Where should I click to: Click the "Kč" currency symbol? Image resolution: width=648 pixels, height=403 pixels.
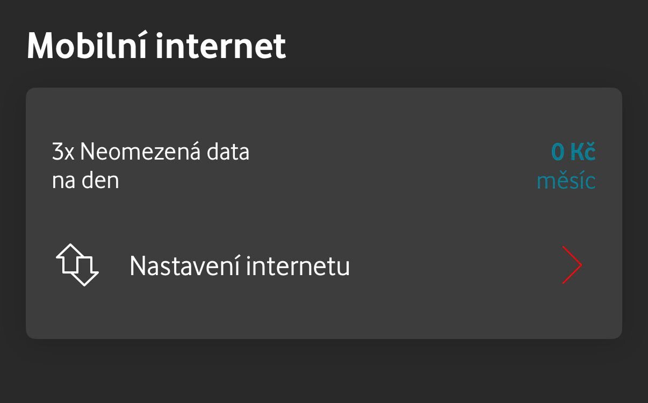click(584, 153)
